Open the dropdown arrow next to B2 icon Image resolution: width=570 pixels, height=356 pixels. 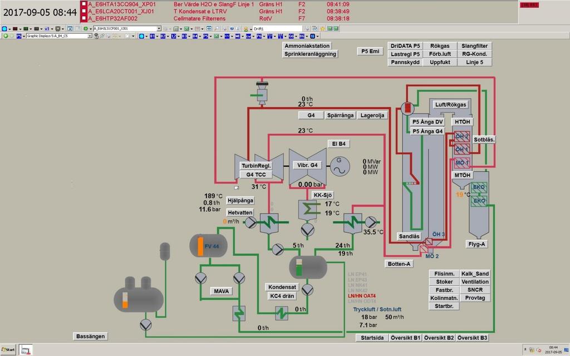[x=167, y=36]
